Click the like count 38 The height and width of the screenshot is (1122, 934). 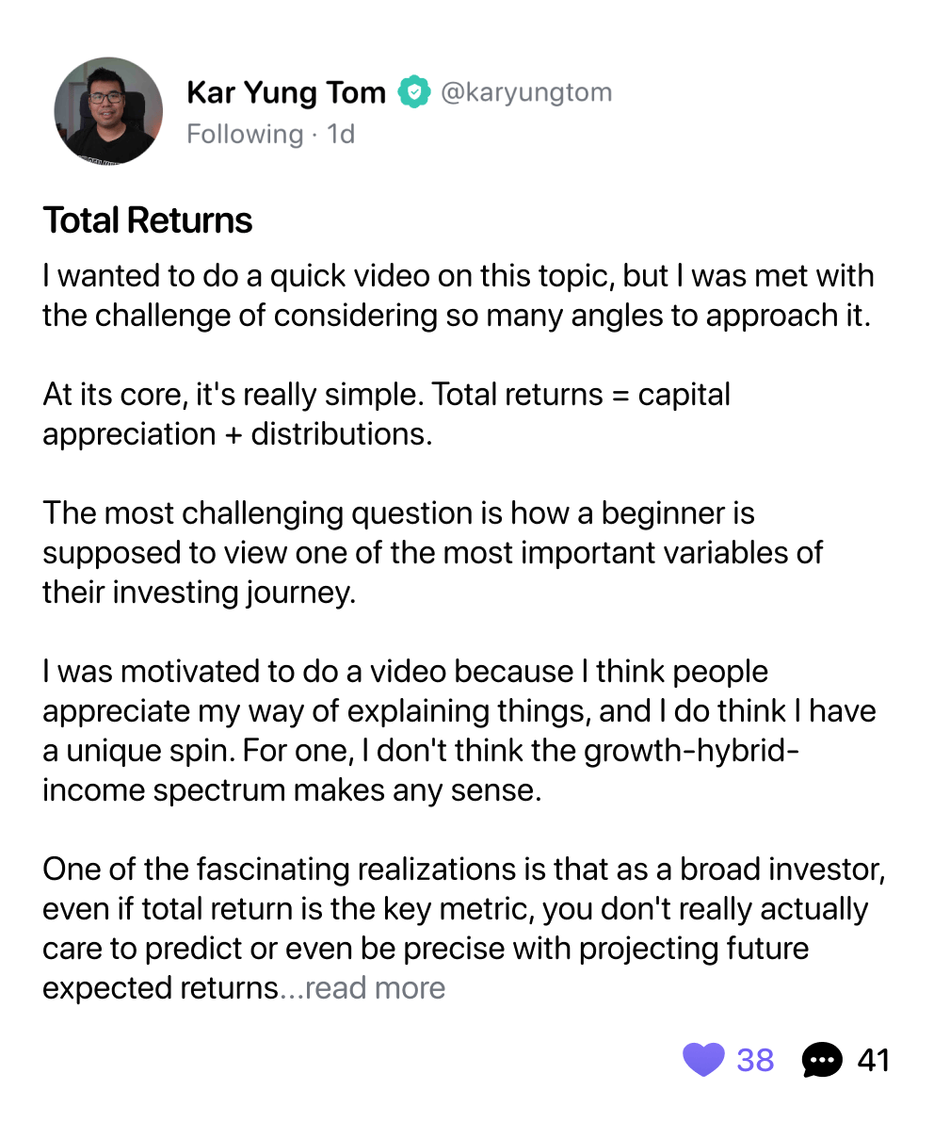[x=755, y=1060]
